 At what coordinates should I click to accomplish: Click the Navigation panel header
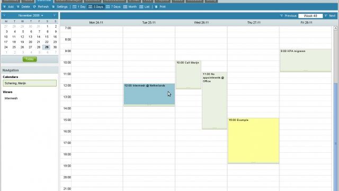pos(30,70)
